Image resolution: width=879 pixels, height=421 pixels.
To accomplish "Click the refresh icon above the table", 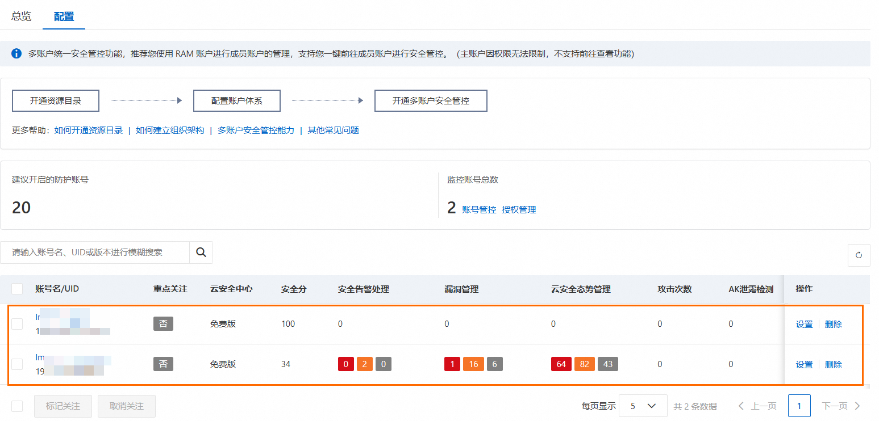I will pos(859,255).
